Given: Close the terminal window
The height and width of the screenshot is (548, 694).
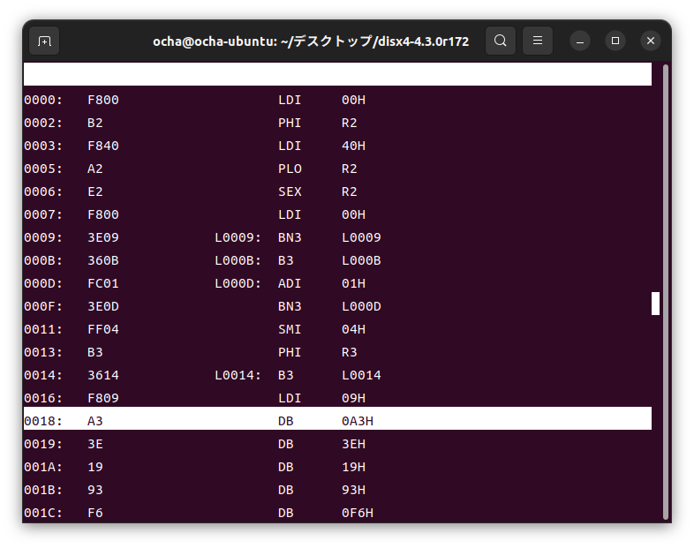Looking at the screenshot, I should point(651,41).
